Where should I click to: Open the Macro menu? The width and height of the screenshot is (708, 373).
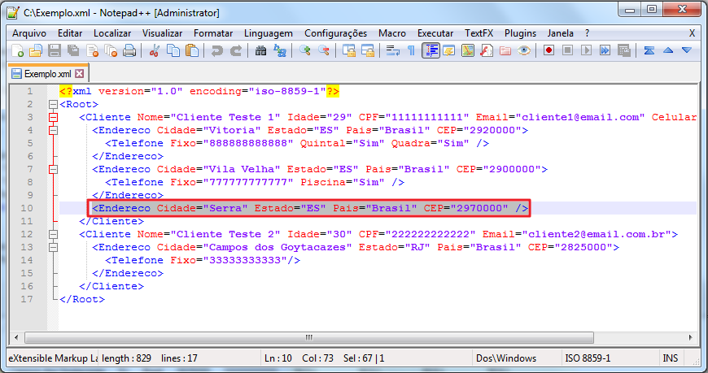(392, 33)
